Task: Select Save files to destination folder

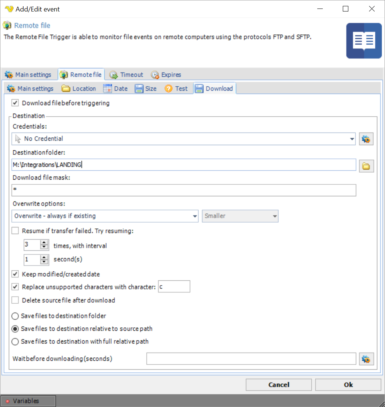Action: (15, 316)
